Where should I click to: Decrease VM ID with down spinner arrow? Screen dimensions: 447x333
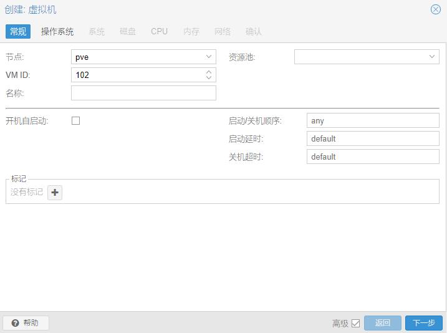[209, 78]
